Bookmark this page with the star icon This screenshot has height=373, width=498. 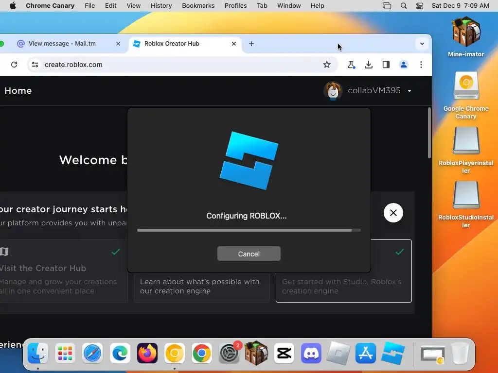[326, 65]
